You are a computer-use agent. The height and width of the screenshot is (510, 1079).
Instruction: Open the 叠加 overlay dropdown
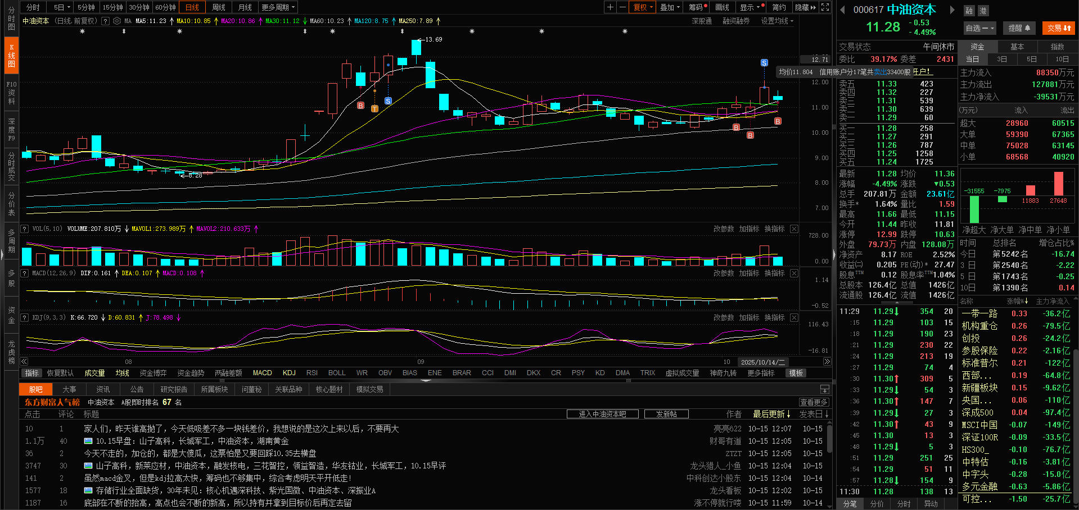(x=670, y=7)
